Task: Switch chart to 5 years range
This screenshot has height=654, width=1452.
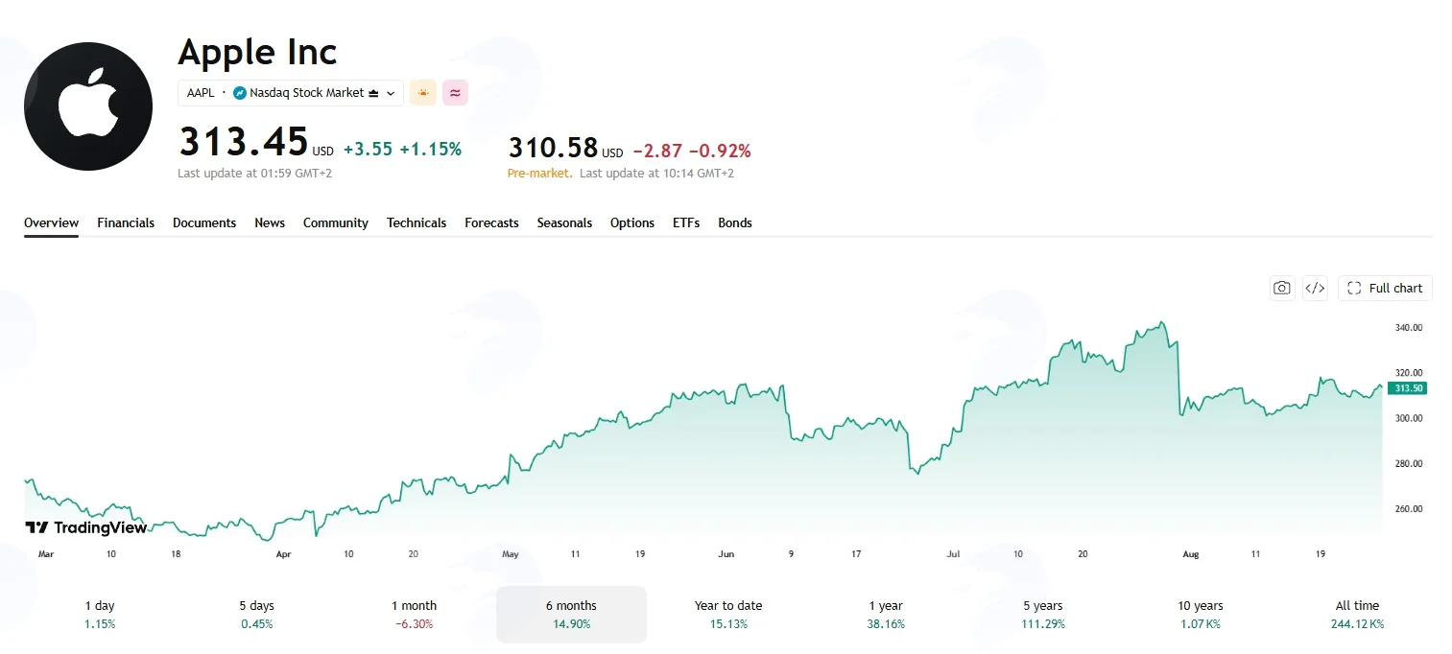Action: click(x=1043, y=614)
